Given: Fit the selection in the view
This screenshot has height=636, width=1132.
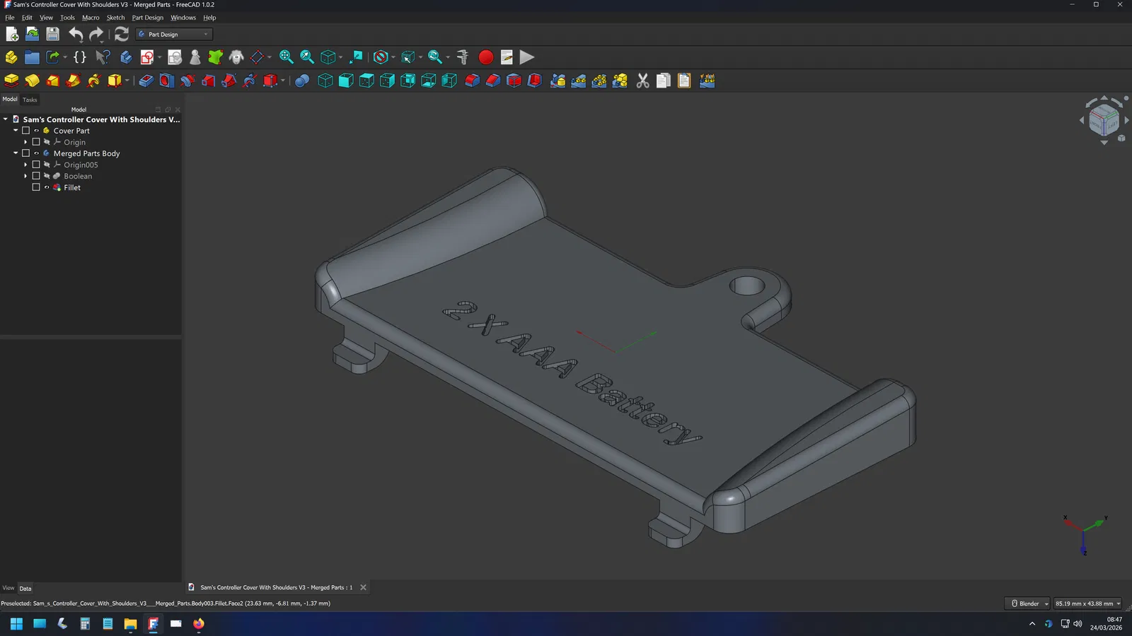Looking at the screenshot, I should tap(307, 57).
